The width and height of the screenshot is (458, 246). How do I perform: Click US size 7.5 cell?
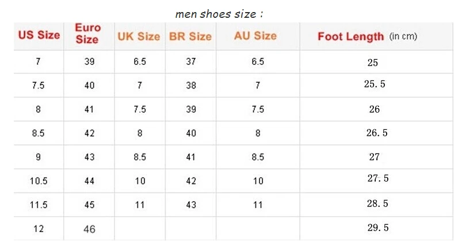[x=39, y=85]
